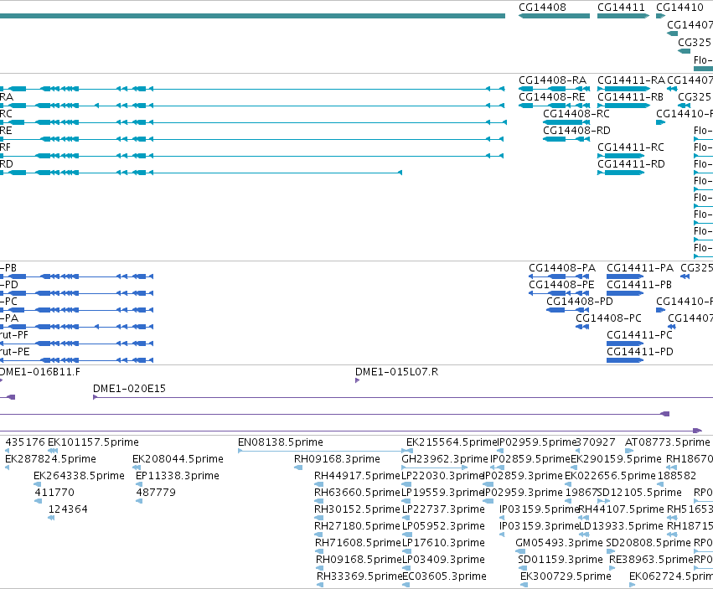713x589 pixels.
Task: Select the CG14411 gene arrow
Action: [x=623, y=16]
